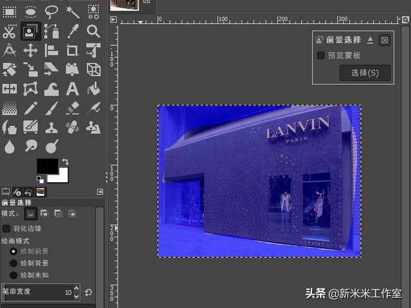Reset colors to default black and white
Image resolution: width=411 pixels, height=308 pixels.
coord(40,180)
